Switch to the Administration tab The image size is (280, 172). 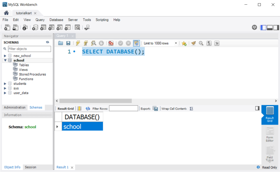[15, 107]
